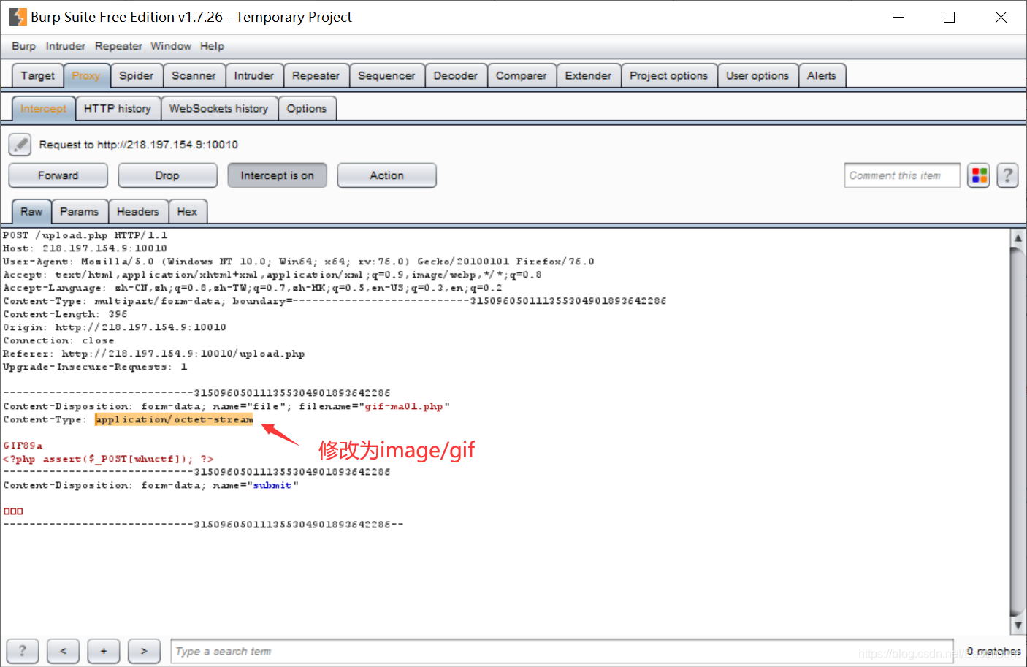Forward the intercepted request
Image resolution: width=1027 pixels, height=667 pixels.
coord(58,175)
